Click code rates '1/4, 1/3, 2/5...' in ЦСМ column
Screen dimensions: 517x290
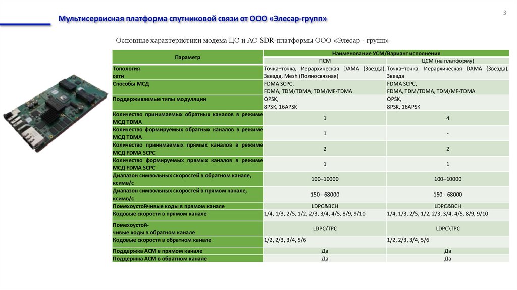point(448,215)
